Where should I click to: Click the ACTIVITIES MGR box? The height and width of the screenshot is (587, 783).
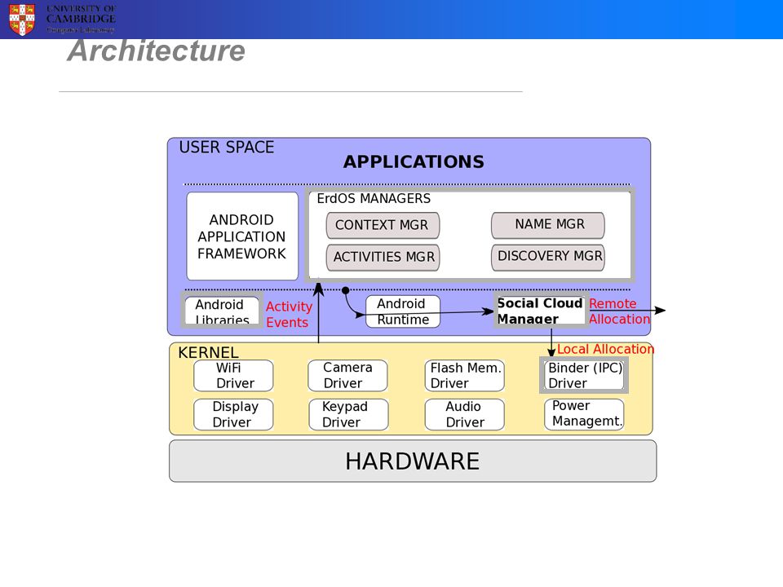click(x=383, y=257)
